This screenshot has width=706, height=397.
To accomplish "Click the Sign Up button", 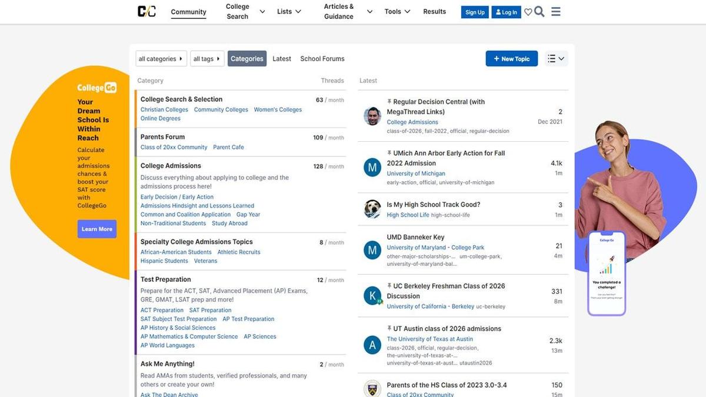I will click(475, 12).
